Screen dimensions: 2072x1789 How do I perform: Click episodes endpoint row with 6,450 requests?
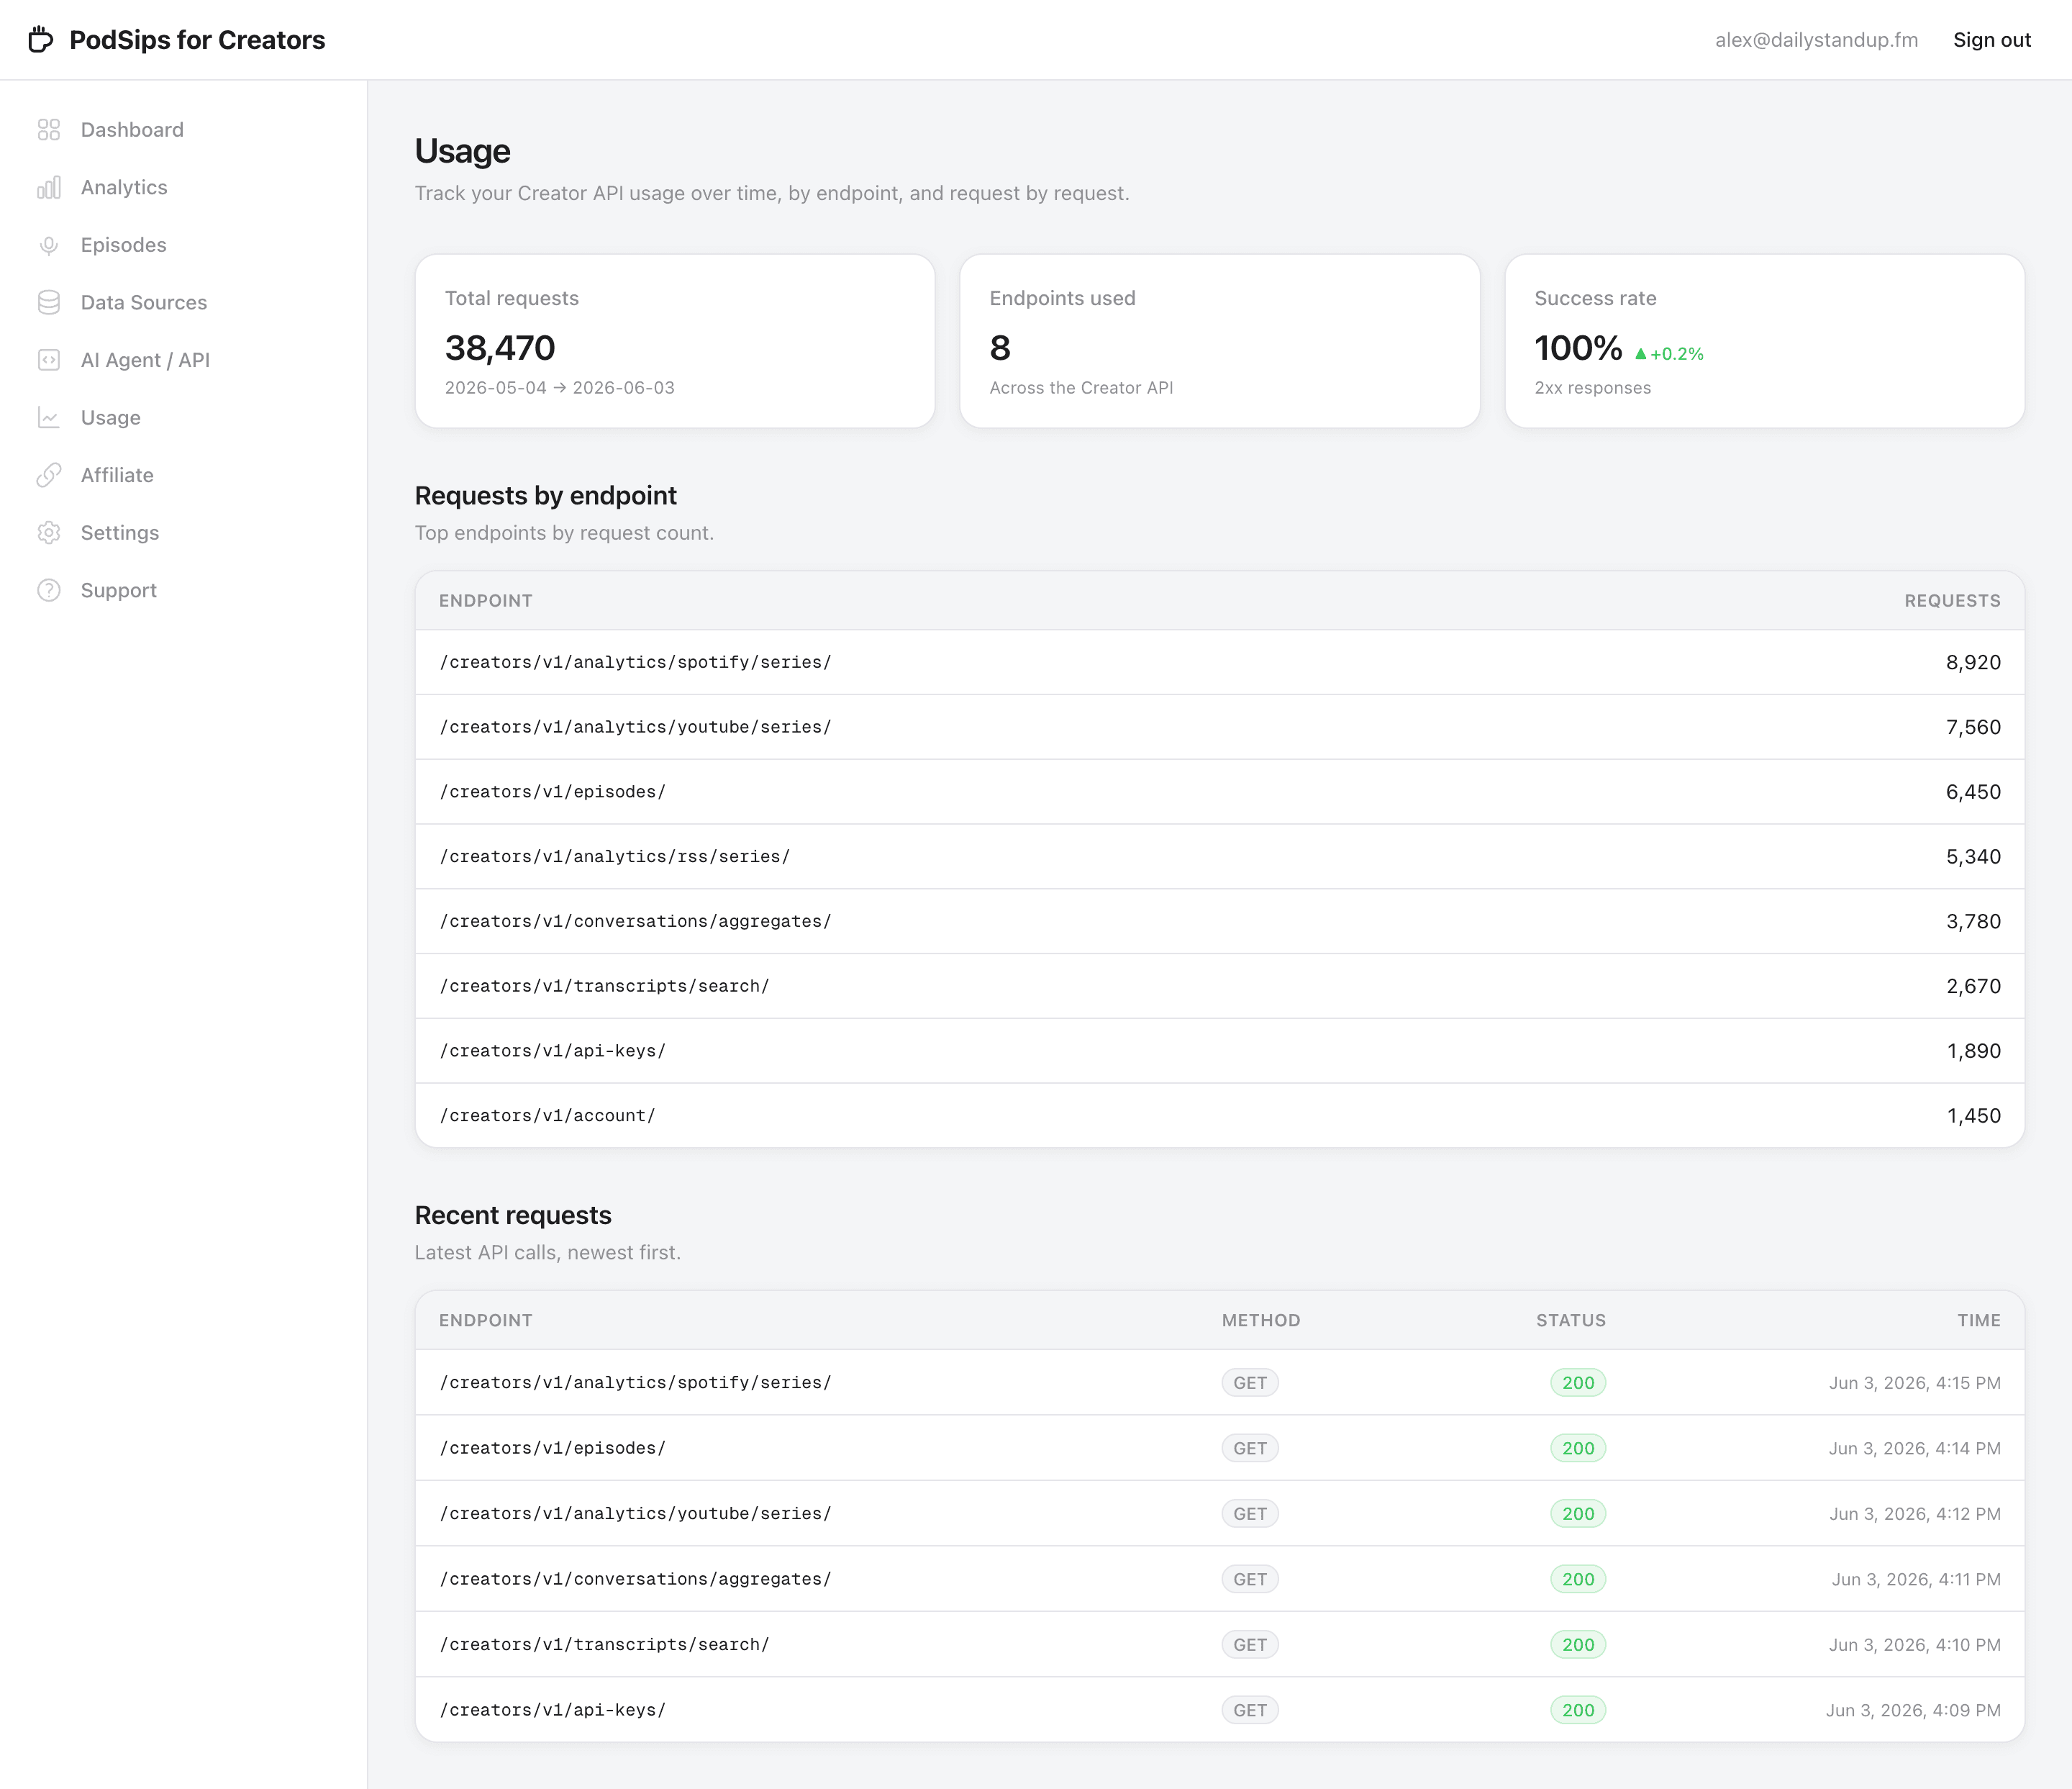tap(1220, 792)
